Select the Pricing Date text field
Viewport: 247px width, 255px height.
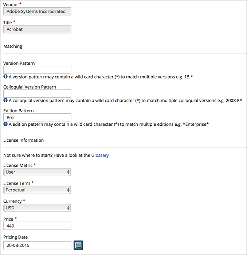(x=37, y=245)
